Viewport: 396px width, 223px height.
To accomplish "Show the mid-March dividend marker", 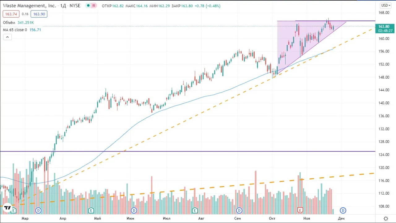I will 38,210.
